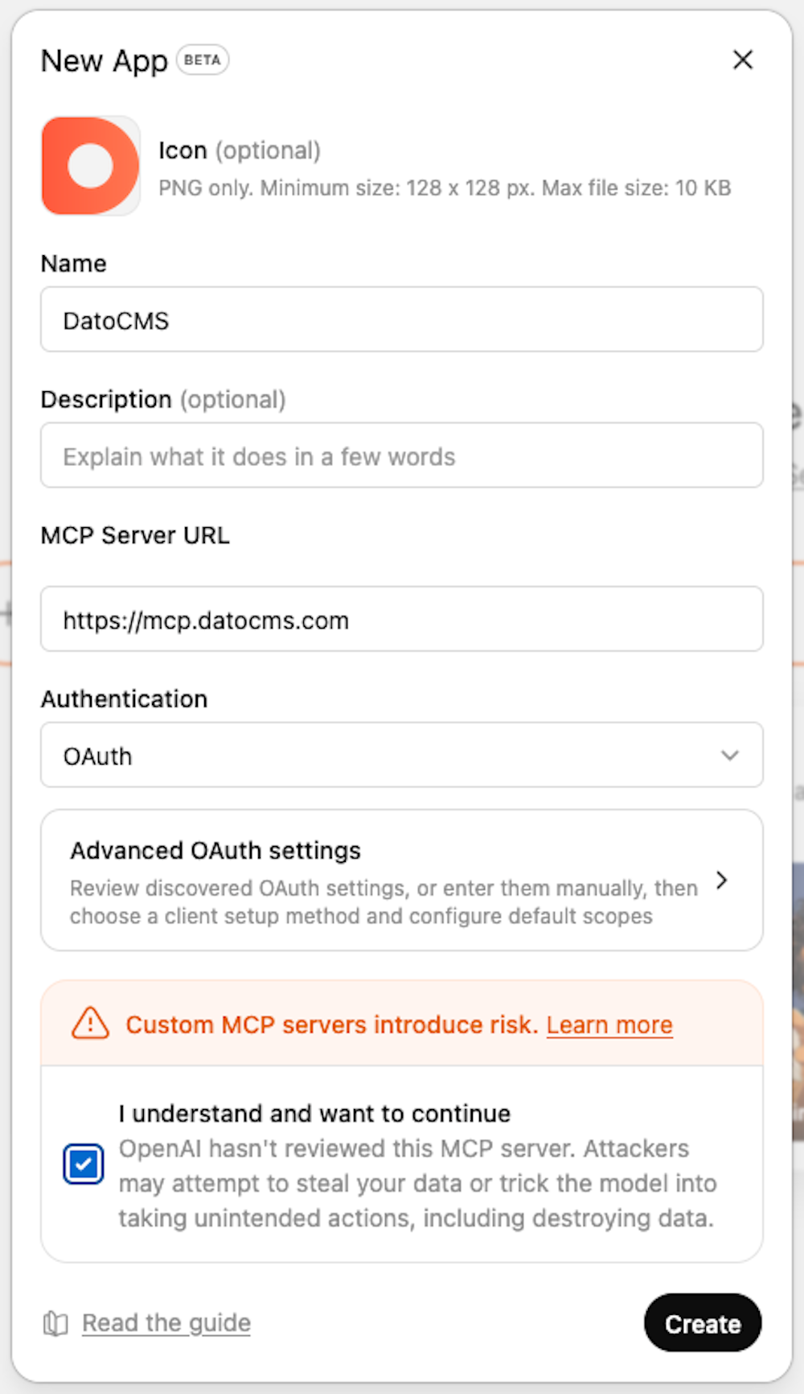Click the I understand and want to continue label
This screenshot has height=1394, width=804.
[314, 1113]
